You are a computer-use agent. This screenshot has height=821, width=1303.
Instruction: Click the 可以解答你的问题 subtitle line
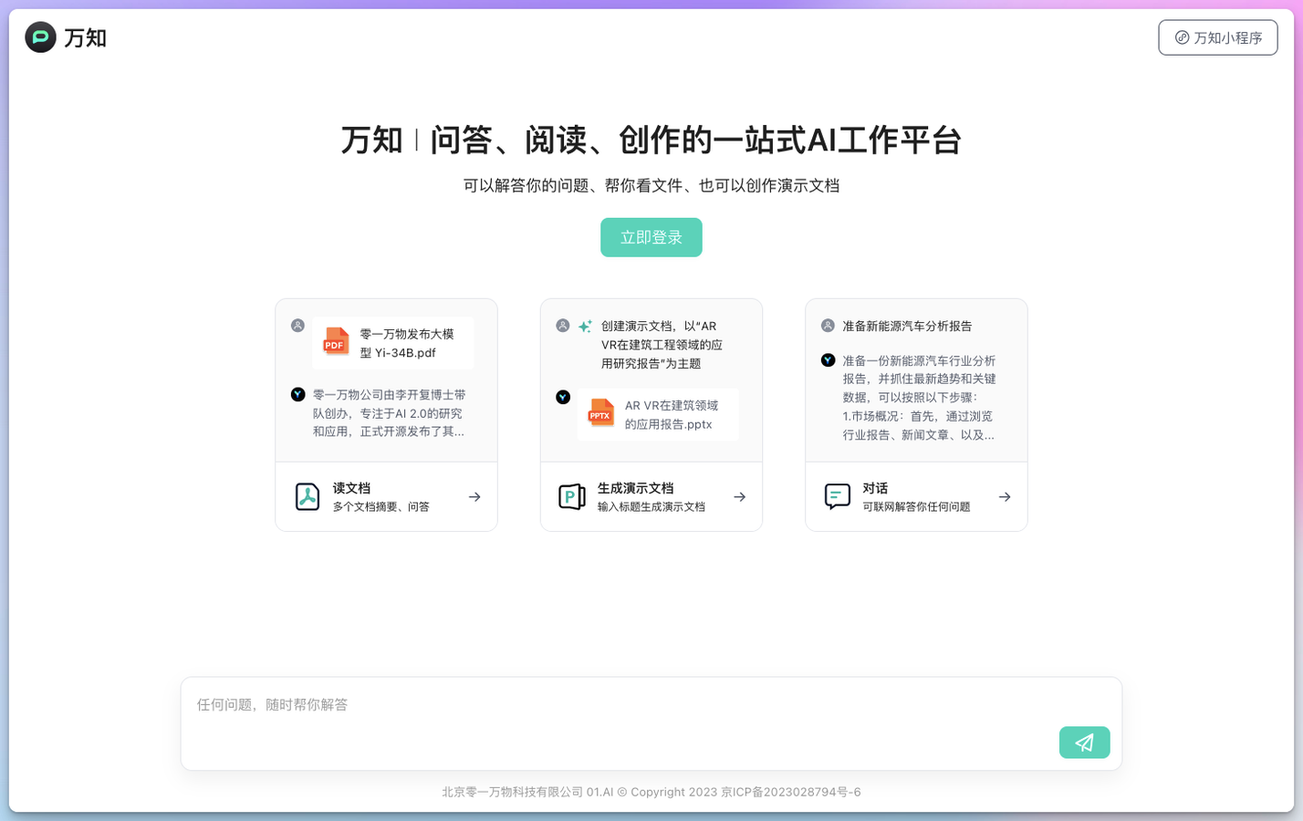coord(651,185)
